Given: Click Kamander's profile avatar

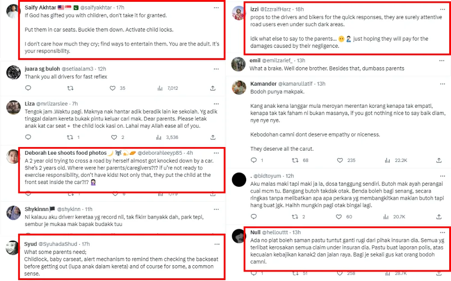Looking at the screenshot, I should (x=239, y=88).
